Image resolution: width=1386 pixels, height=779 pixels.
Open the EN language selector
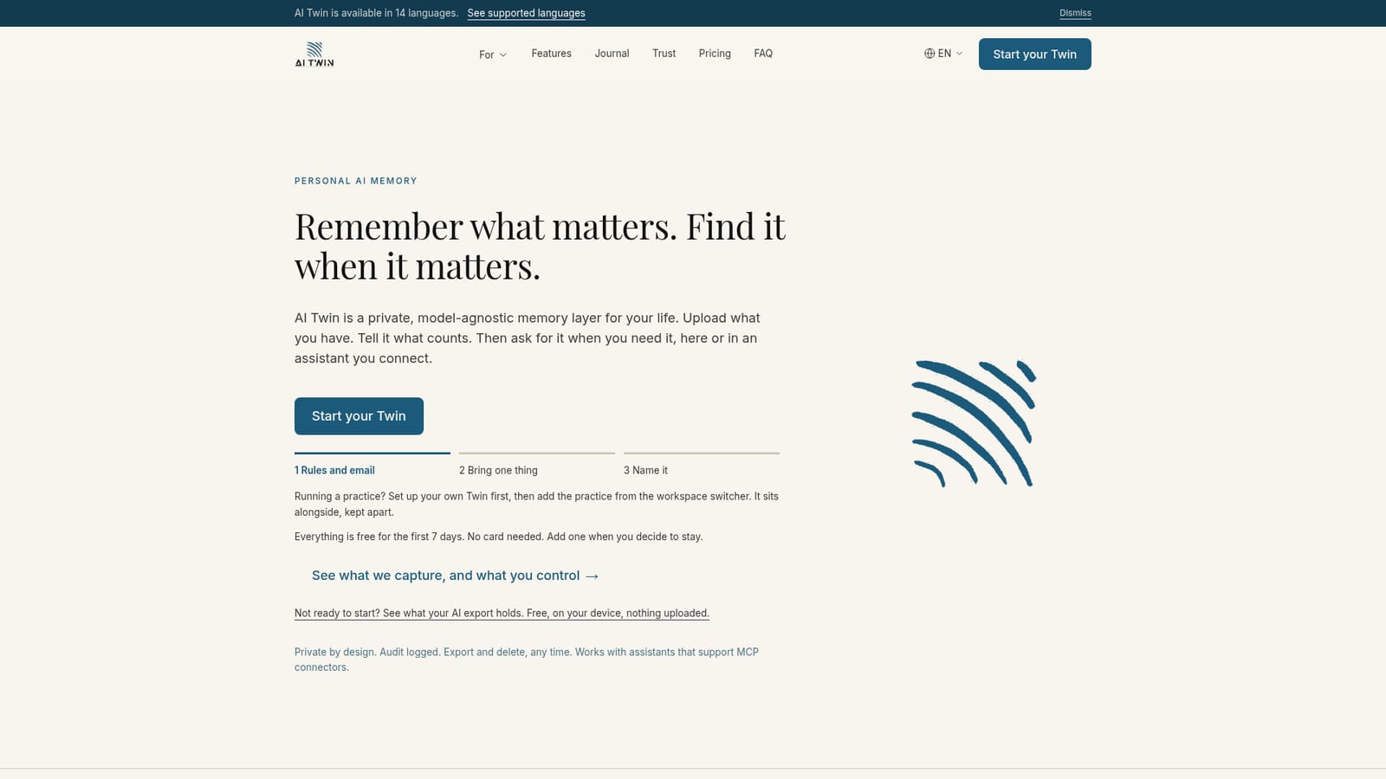pyautogui.click(x=943, y=54)
